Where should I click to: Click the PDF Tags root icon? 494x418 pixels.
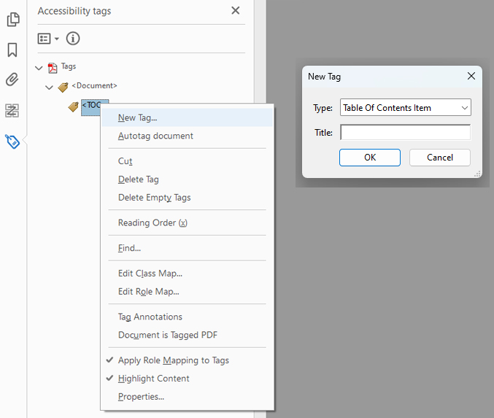click(53, 68)
